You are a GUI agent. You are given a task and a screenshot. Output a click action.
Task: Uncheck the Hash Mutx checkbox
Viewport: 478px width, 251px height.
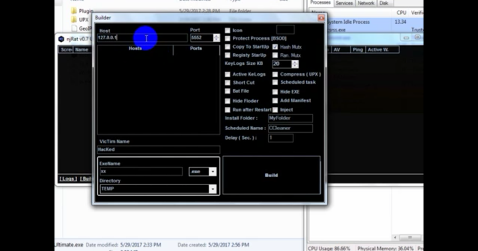point(275,47)
